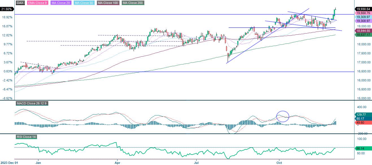Toggle the 21.55% change marker

click(7, 9)
